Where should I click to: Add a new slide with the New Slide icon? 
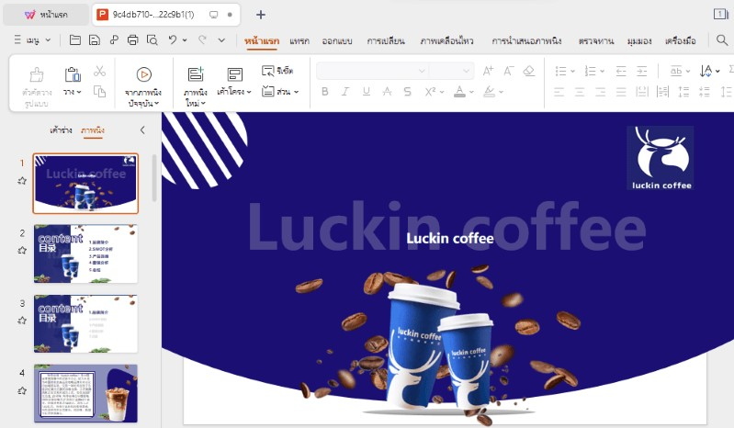(x=196, y=74)
